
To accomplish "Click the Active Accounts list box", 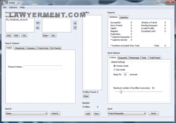I will click(x=57, y=25).
